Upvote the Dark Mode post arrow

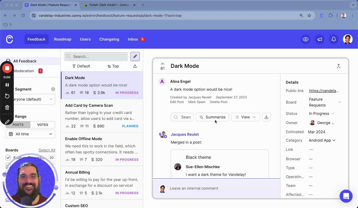click(x=162, y=63)
